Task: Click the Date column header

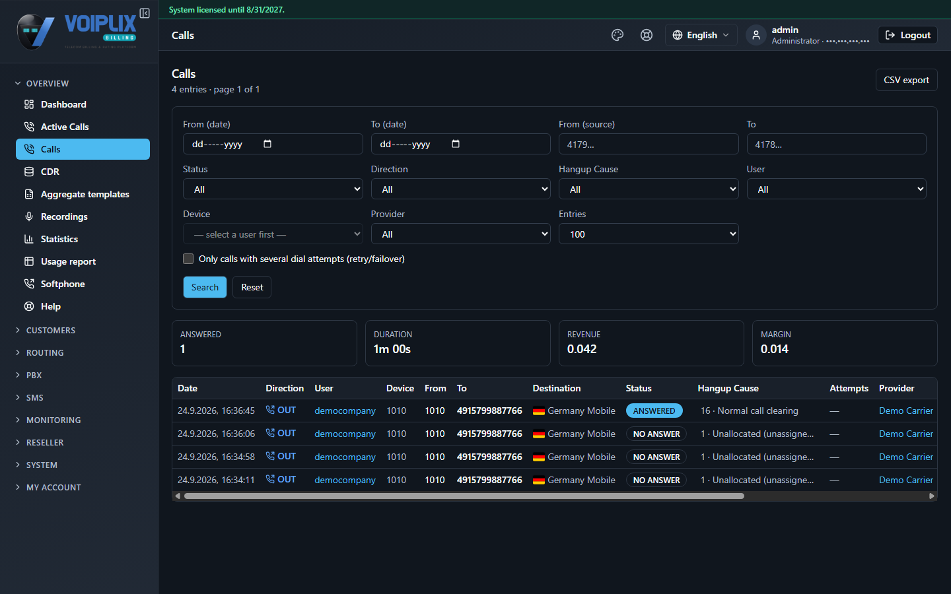Action: [x=188, y=388]
